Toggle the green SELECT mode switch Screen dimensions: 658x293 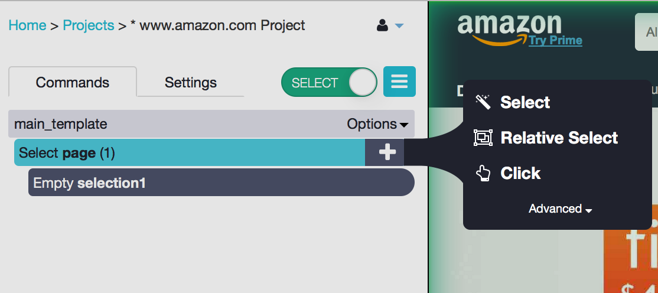click(329, 82)
